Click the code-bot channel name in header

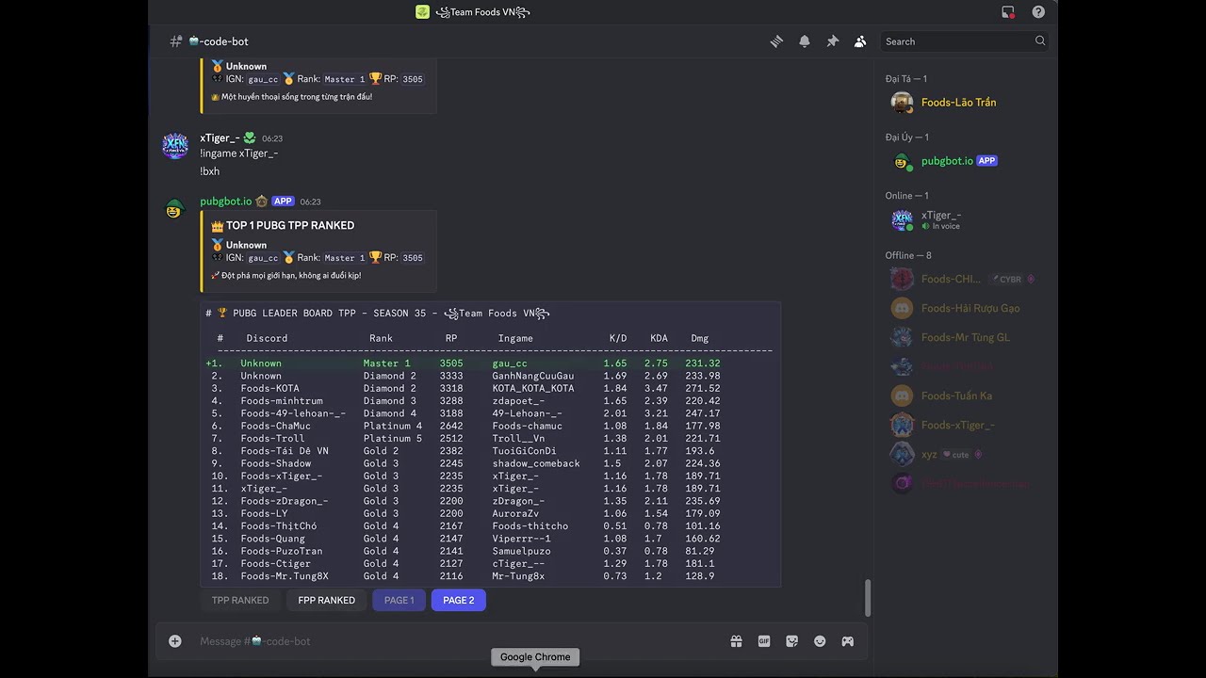click(x=224, y=41)
